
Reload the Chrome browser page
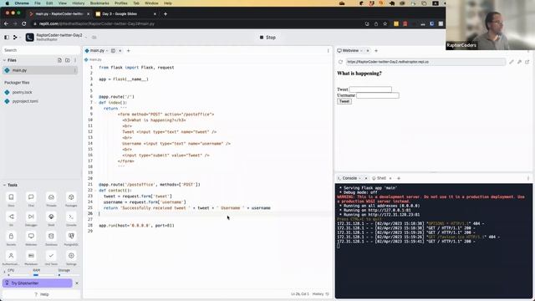(x=24, y=23)
